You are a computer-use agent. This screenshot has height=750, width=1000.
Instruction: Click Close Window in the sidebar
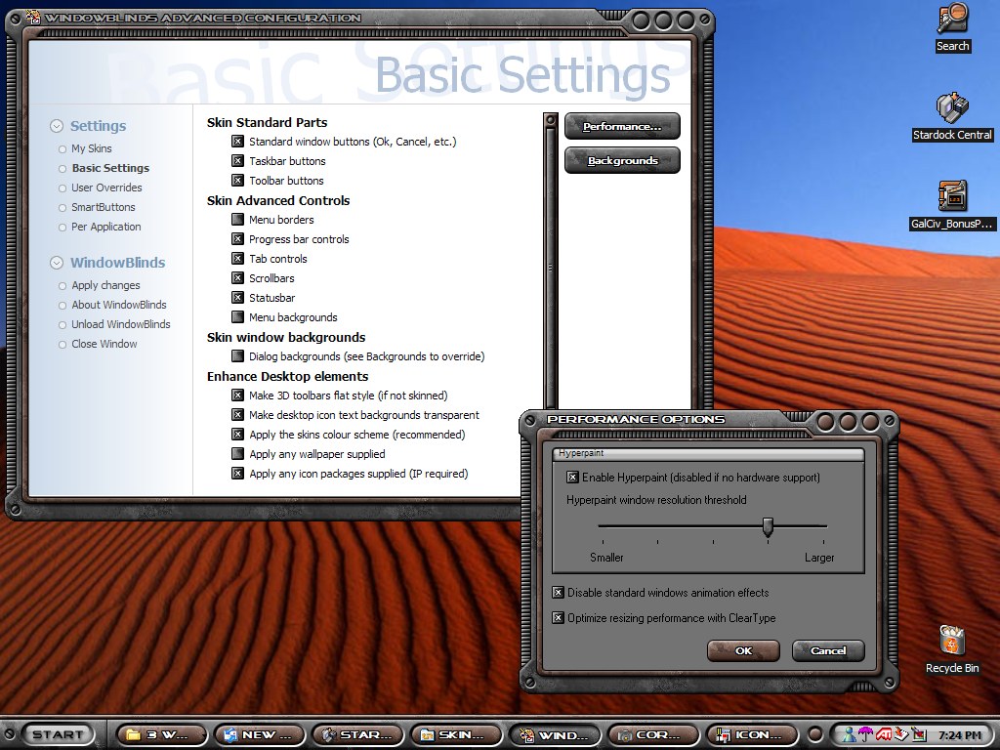pyautogui.click(x=104, y=344)
